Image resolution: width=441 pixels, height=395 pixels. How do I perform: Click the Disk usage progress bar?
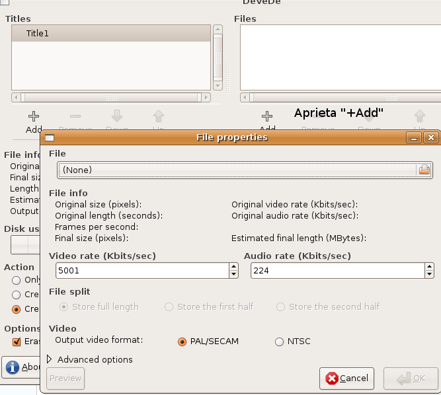[x=25, y=244]
